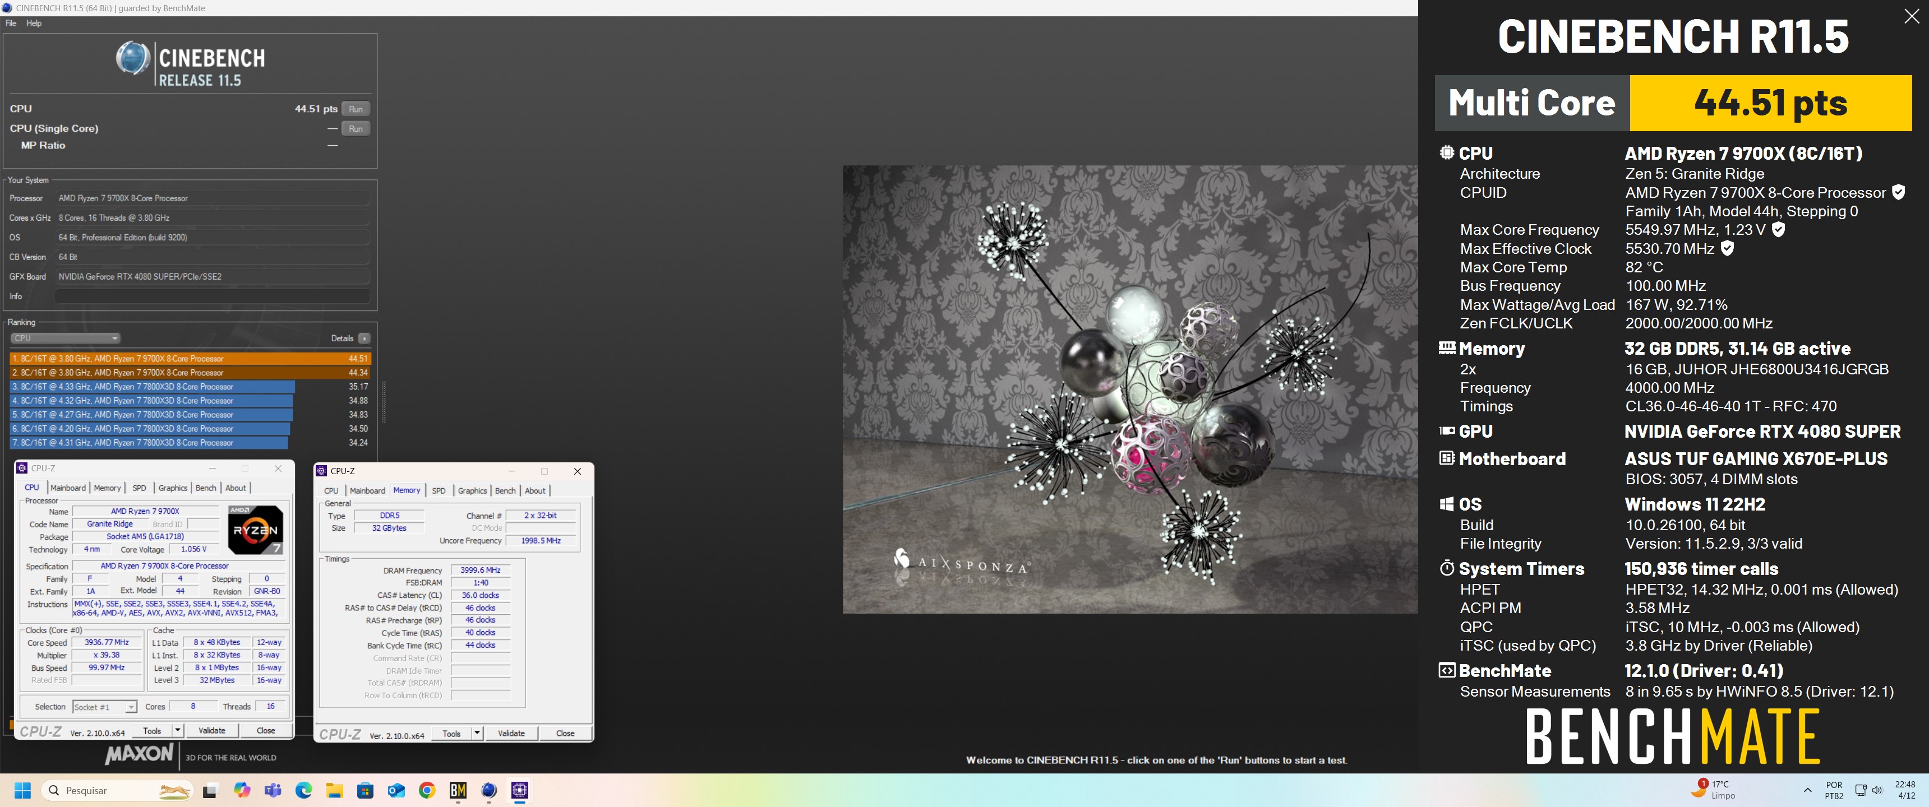The width and height of the screenshot is (1929, 807).
Task: Click the rendered scene image preview
Action: click(1130, 389)
